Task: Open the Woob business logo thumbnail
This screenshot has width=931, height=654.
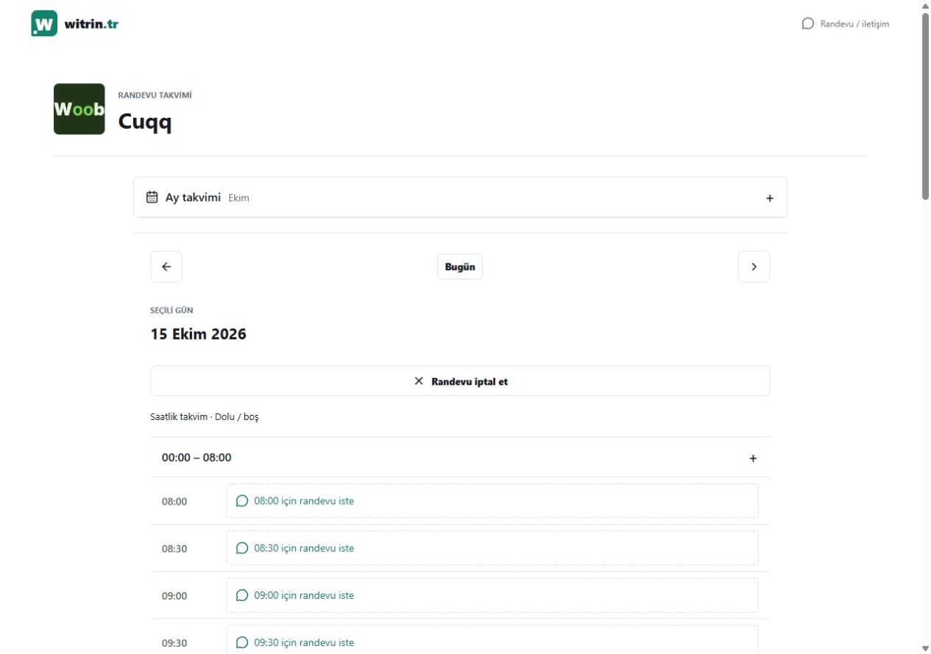Action: click(79, 109)
